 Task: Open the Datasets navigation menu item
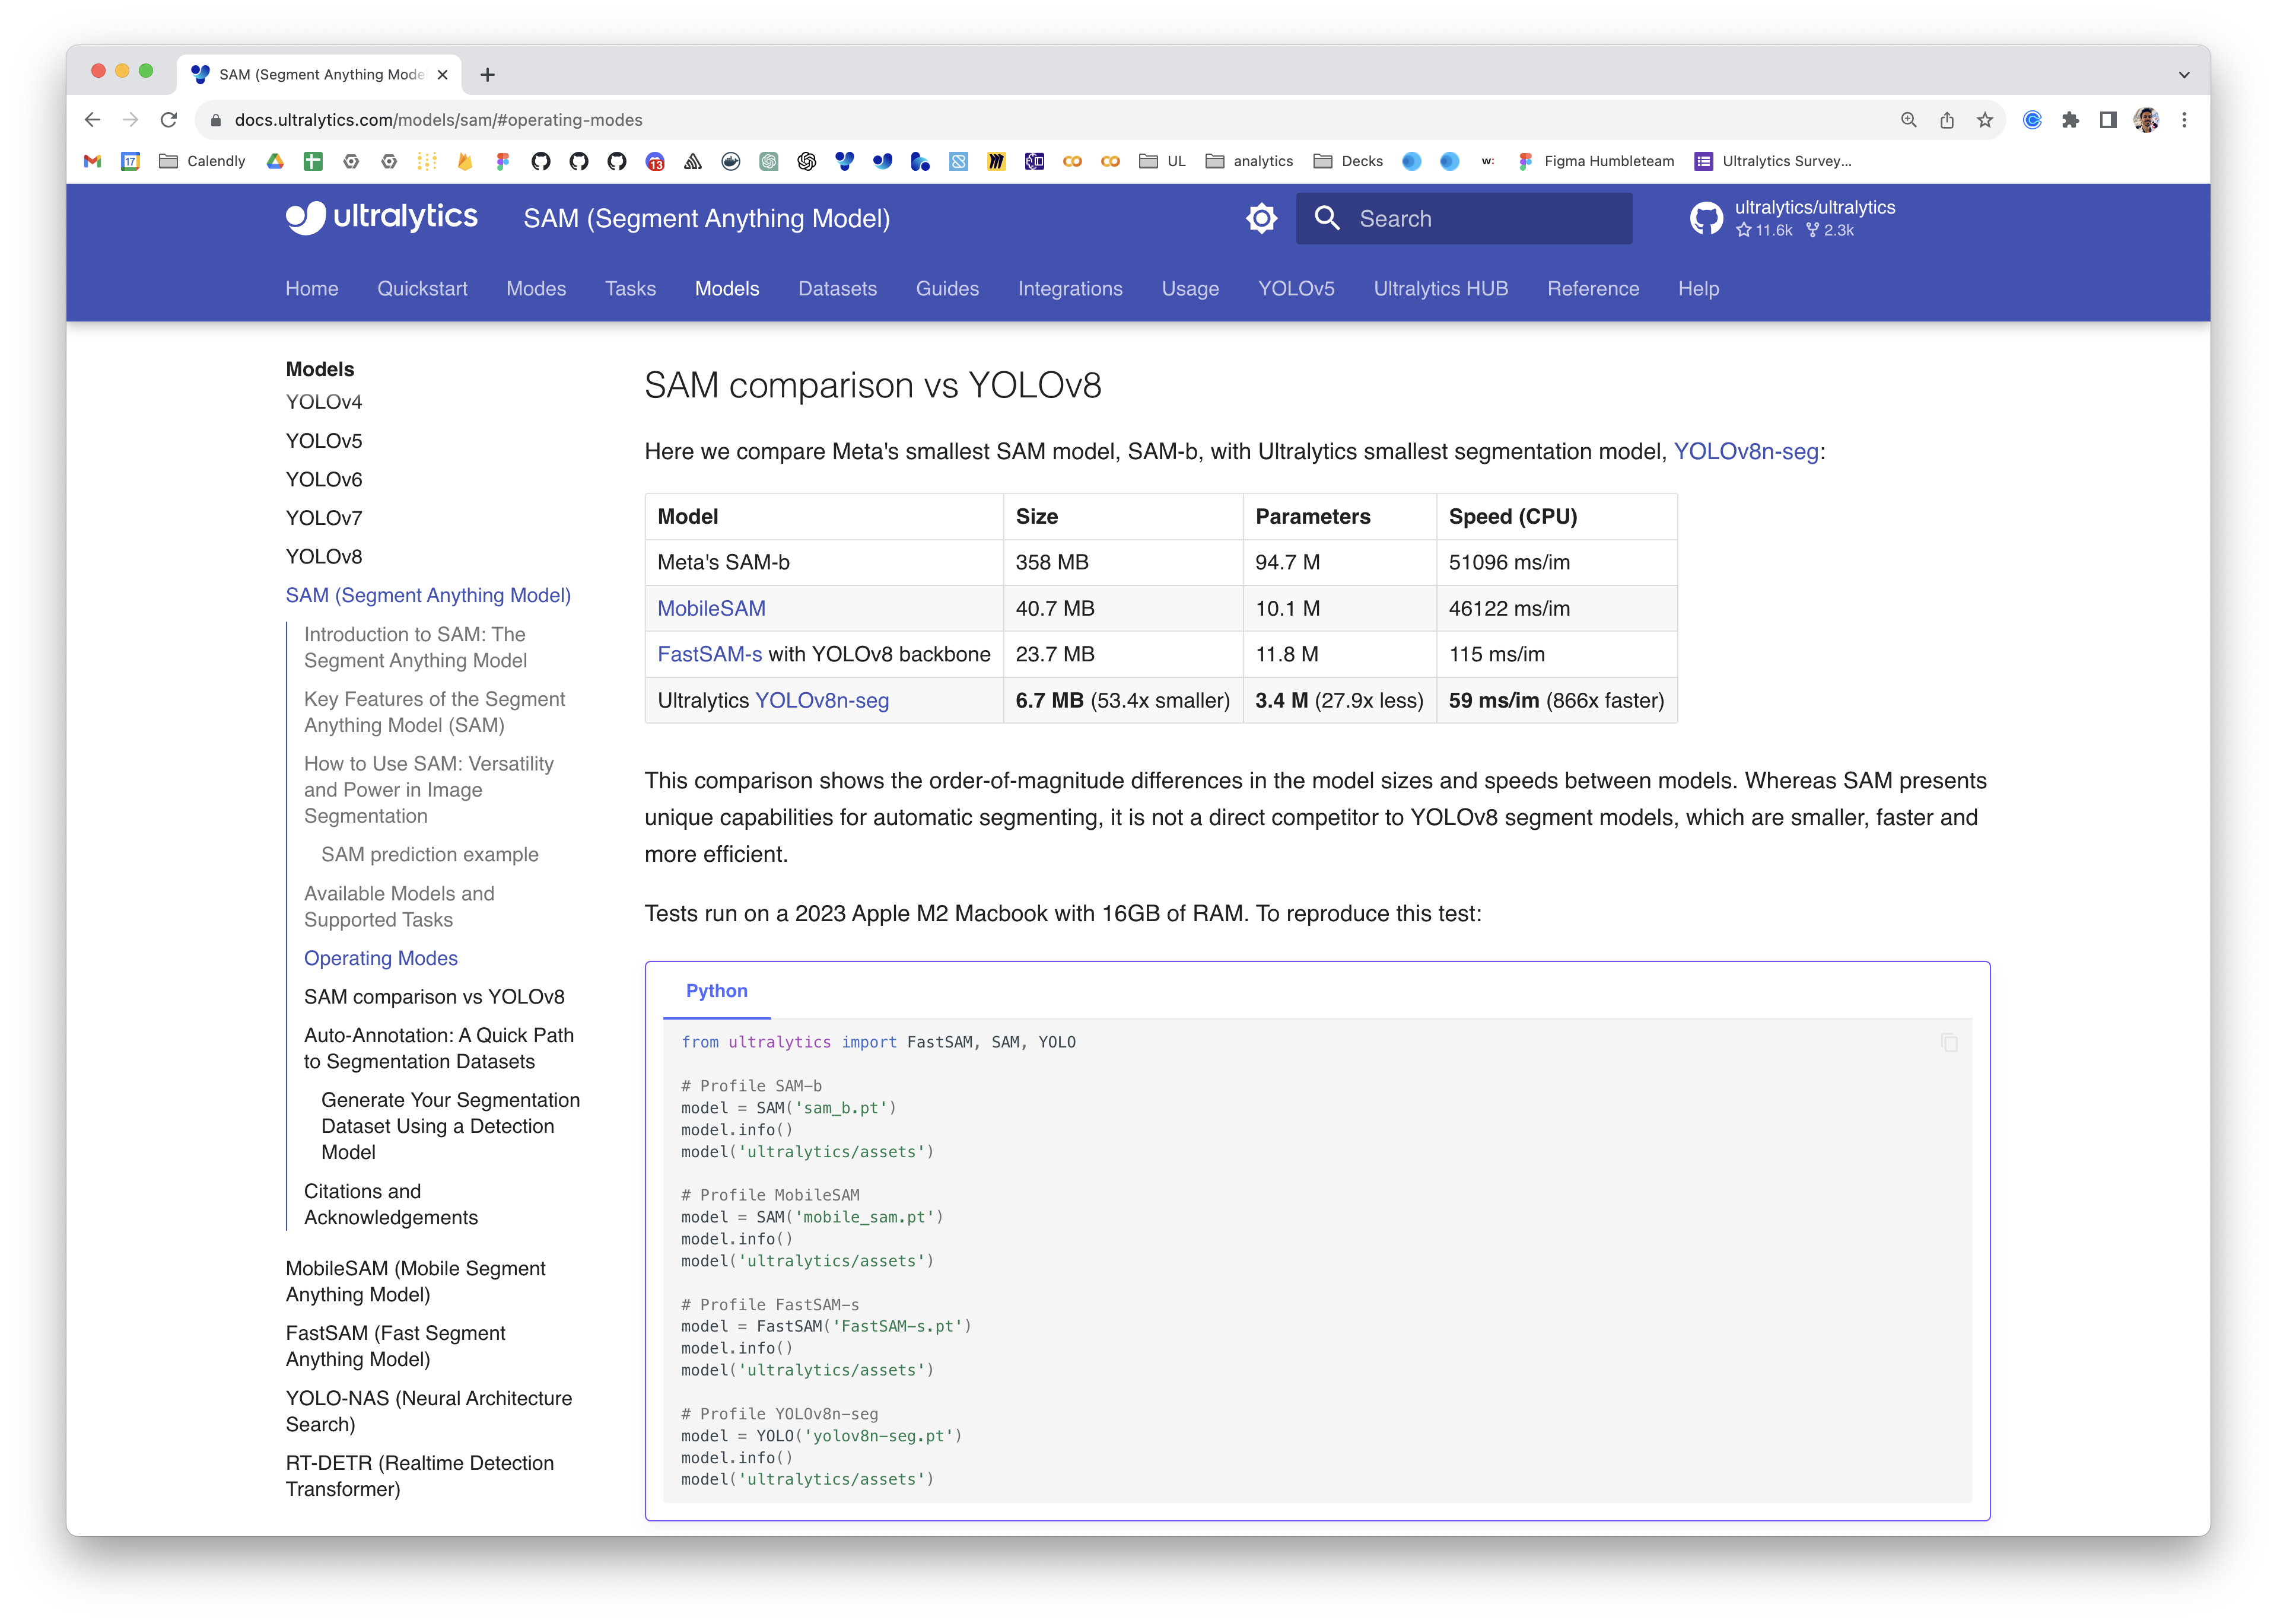(838, 289)
